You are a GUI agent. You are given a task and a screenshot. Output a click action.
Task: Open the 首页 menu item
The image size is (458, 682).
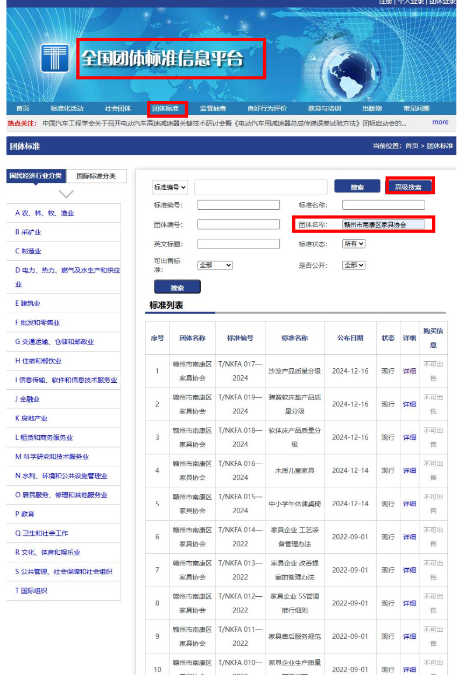pos(23,108)
